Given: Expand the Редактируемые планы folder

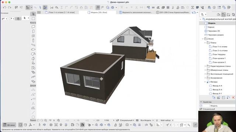Looking at the screenshot, I should tap(205, 66).
